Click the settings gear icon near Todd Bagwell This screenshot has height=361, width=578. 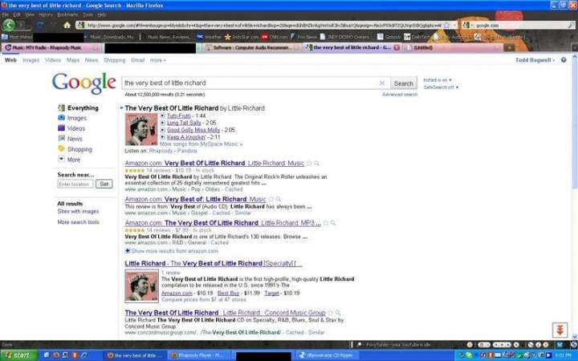pos(564,59)
